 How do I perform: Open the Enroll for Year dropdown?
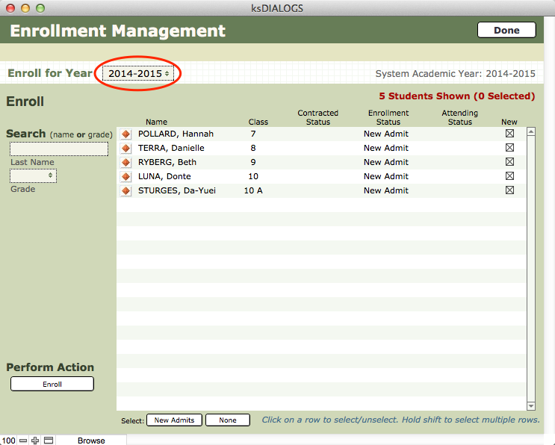tap(138, 73)
